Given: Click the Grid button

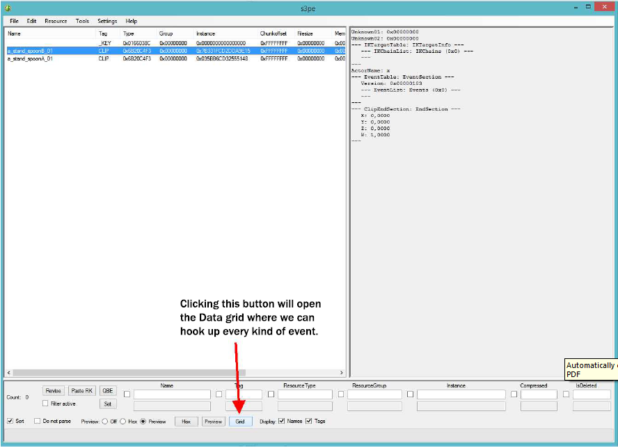Looking at the screenshot, I should 240,421.
